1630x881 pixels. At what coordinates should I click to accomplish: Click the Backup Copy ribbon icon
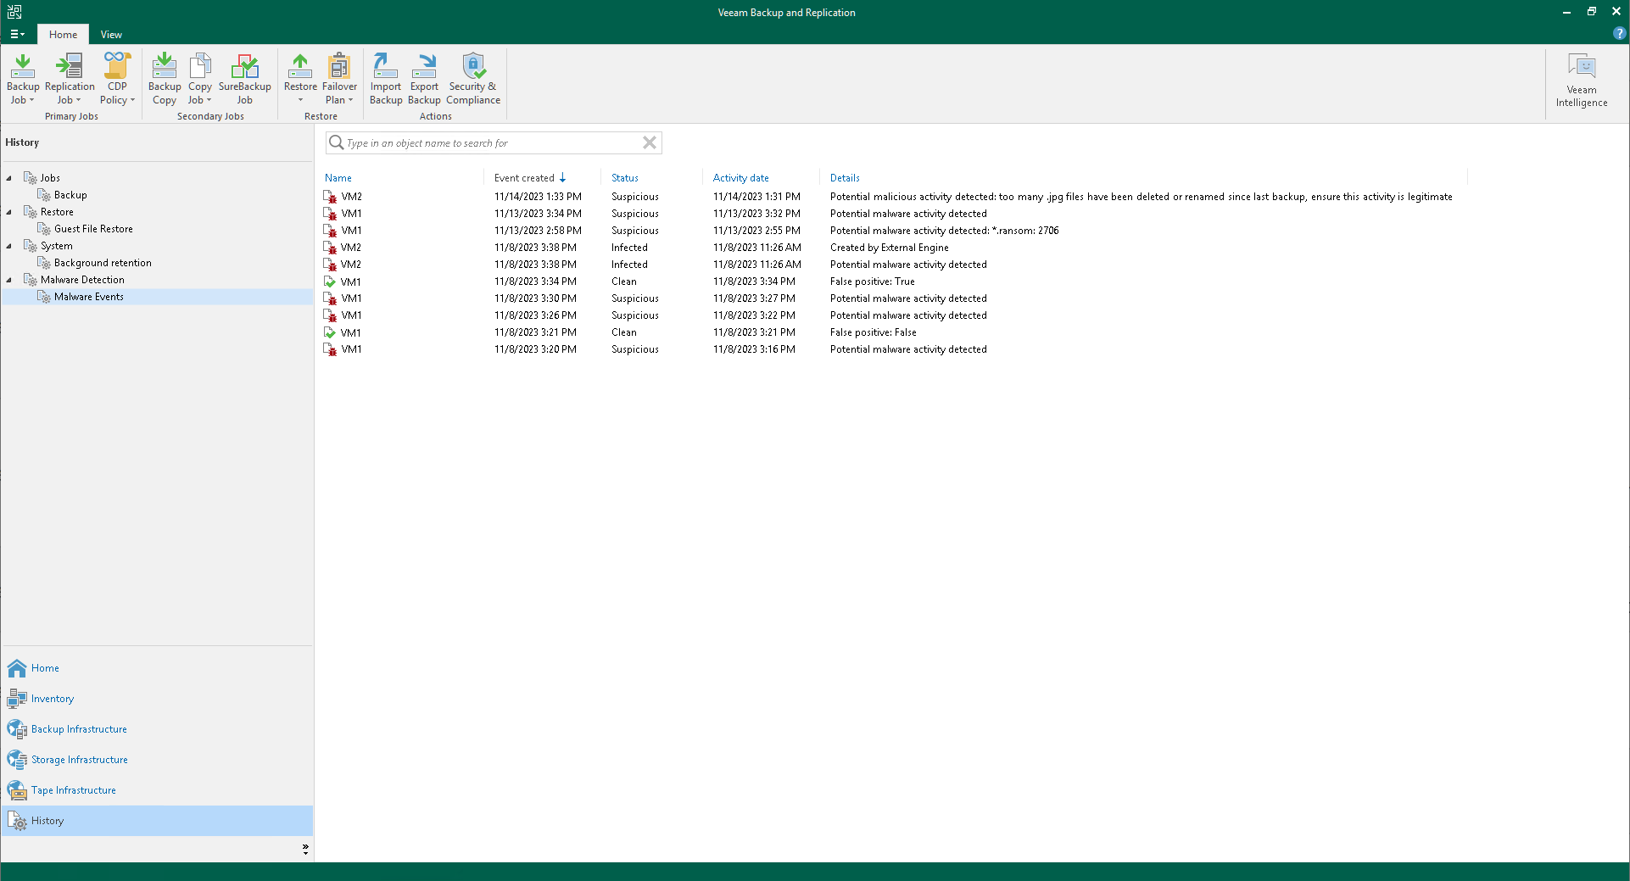click(x=165, y=79)
